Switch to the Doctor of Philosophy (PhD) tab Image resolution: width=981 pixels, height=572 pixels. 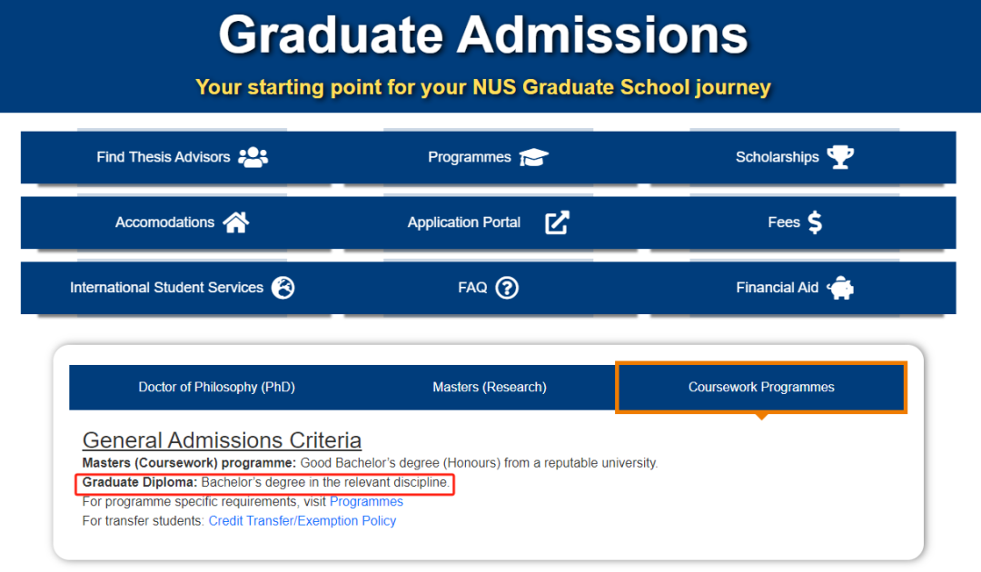tap(216, 387)
